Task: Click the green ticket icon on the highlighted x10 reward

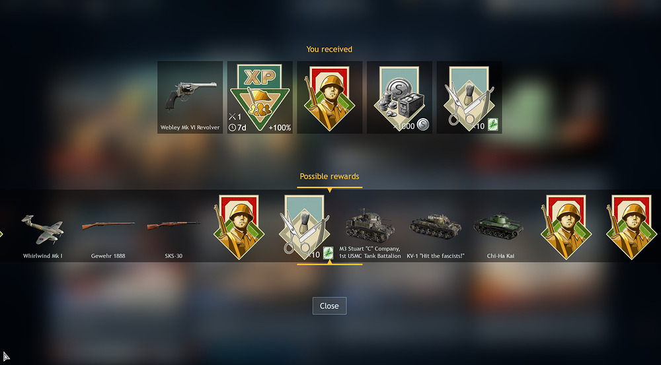Action: click(328, 253)
